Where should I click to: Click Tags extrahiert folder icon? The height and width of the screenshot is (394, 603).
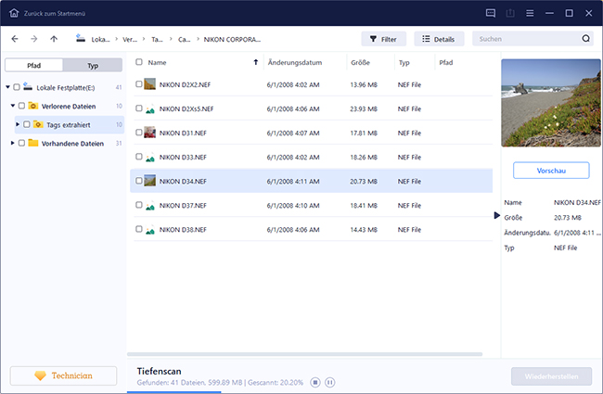pyautogui.click(x=38, y=124)
